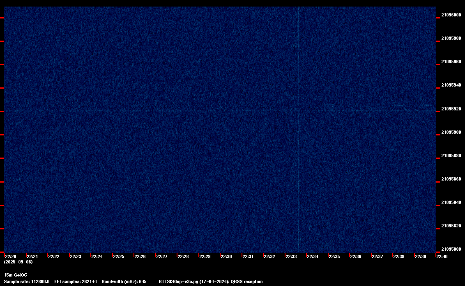Click the 21095840 frequency label
465x286 pixels.
click(451, 202)
